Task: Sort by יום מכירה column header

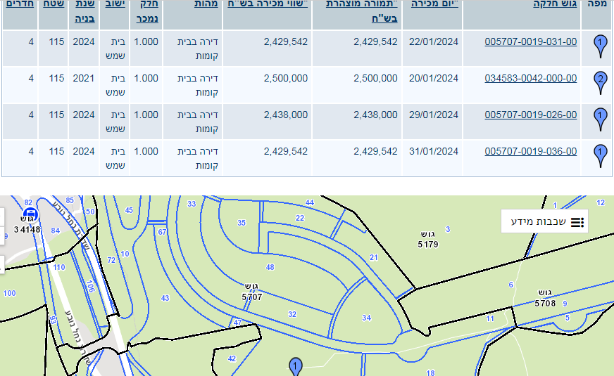Action: tap(434, 4)
